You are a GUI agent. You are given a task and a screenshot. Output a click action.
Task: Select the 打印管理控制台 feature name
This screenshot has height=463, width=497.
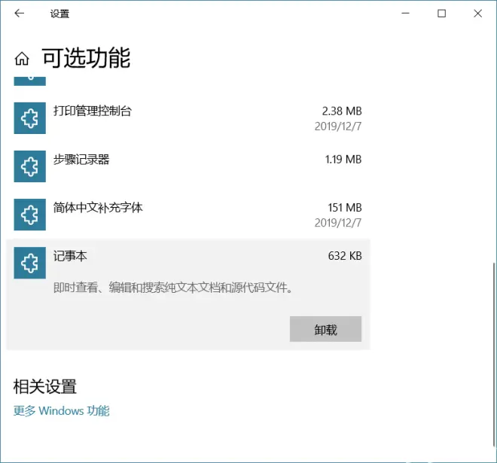tap(92, 111)
